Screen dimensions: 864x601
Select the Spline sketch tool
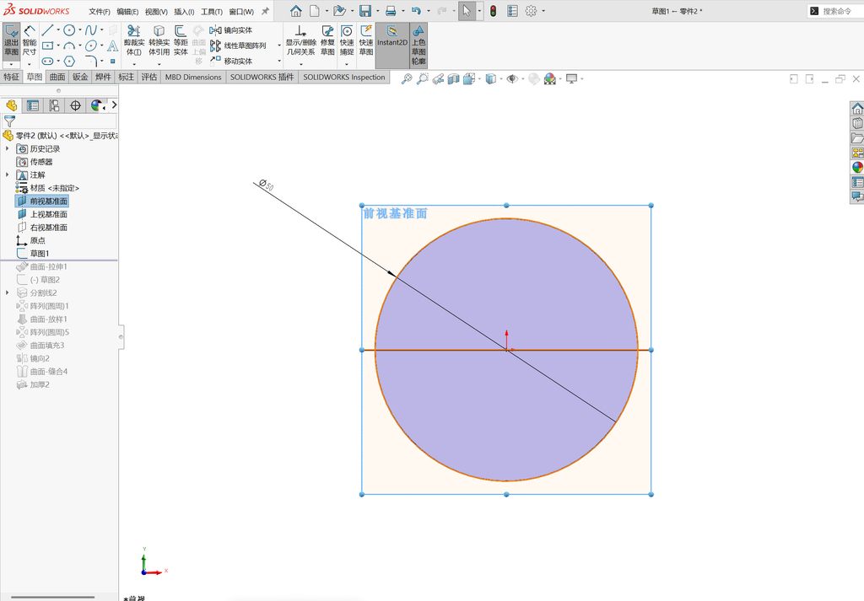tap(91, 30)
